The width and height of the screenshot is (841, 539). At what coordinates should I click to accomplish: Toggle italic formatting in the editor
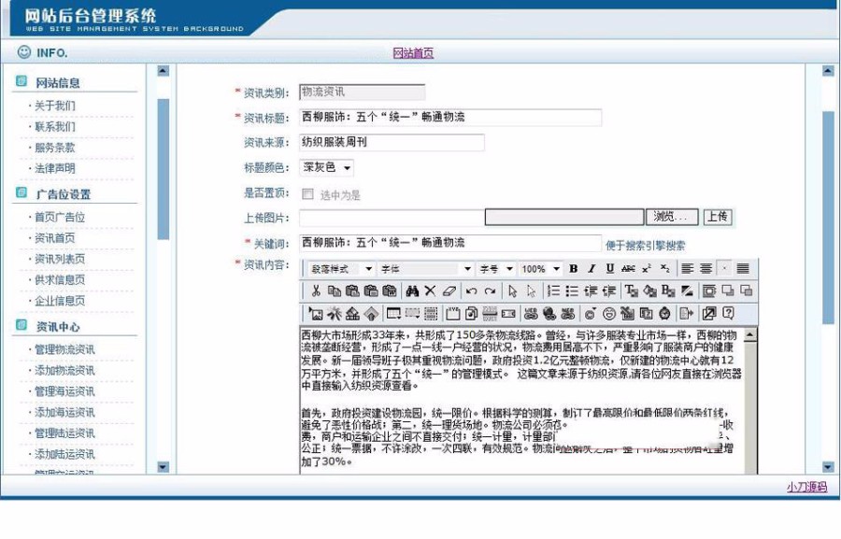tap(592, 269)
